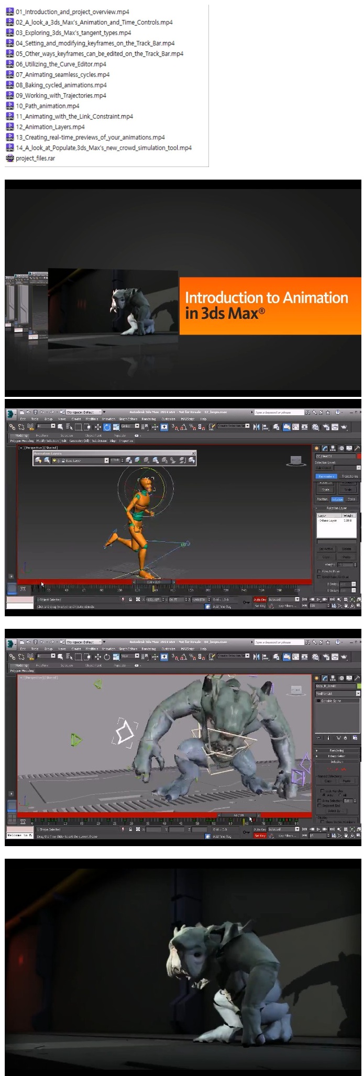
Task: Expand the Rendering rollout in monster-scene panel
Action: pyautogui.click(x=337, y=751)
